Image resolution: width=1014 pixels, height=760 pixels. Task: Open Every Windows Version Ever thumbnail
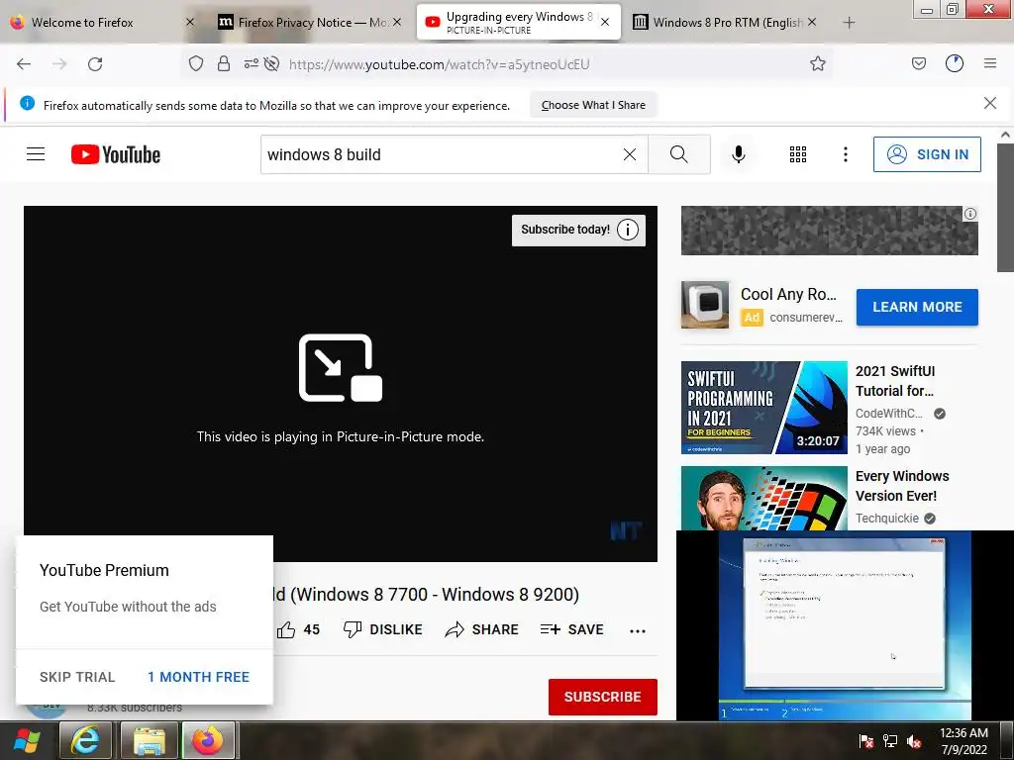pyautogui.click(x=763, y=499)
